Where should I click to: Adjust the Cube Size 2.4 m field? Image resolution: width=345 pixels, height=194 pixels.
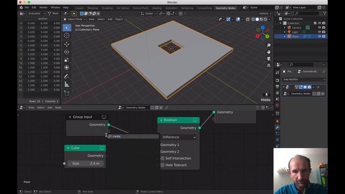click(86, 163)
